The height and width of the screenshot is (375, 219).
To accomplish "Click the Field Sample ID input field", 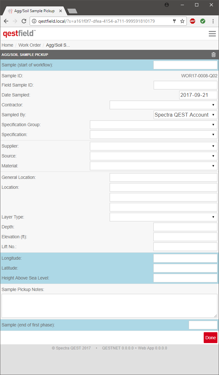I will click(185, 85).
